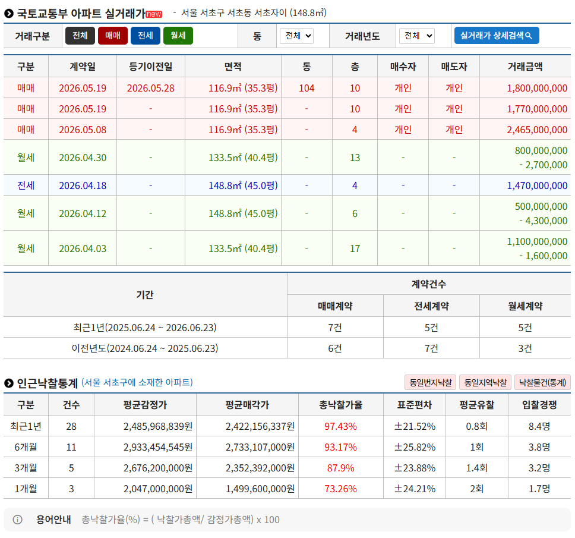Open the 동 dropdown selector
Viewport: 575px width, 538px height.
pyautogui.click(x=296, y=36)
